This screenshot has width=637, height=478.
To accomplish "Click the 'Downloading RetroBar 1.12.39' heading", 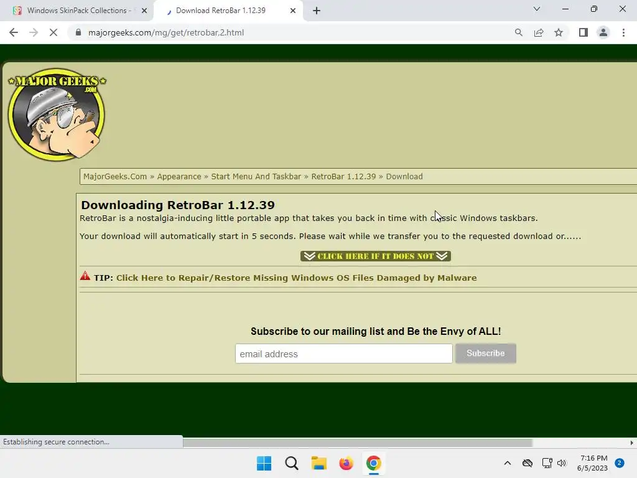I will pos(178,205).
